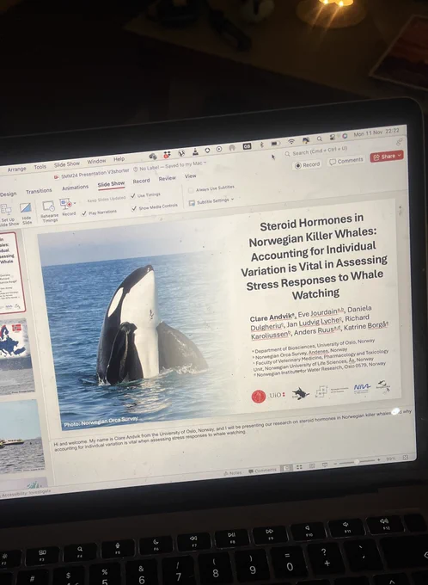Start Rehearse Timings
This screenshot has width=428, height=585.
(x=49, y=211)
